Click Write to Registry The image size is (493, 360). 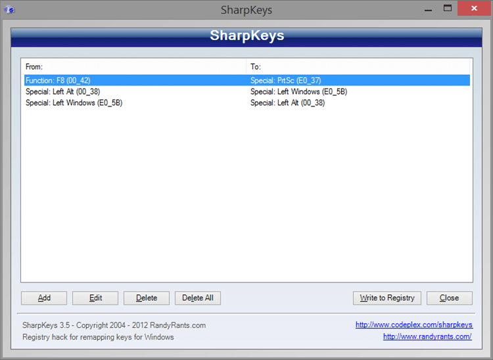point(387,298)
